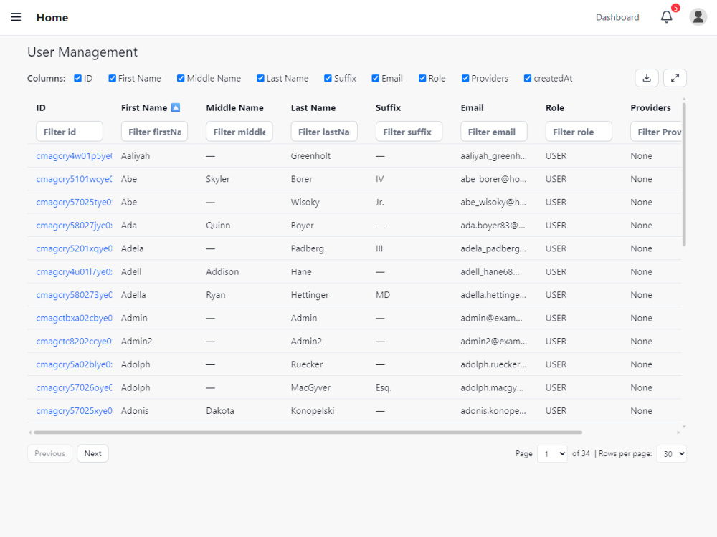717x537 pixels.
Task: Focus the Filter email input
Action: tap(494, 132)
